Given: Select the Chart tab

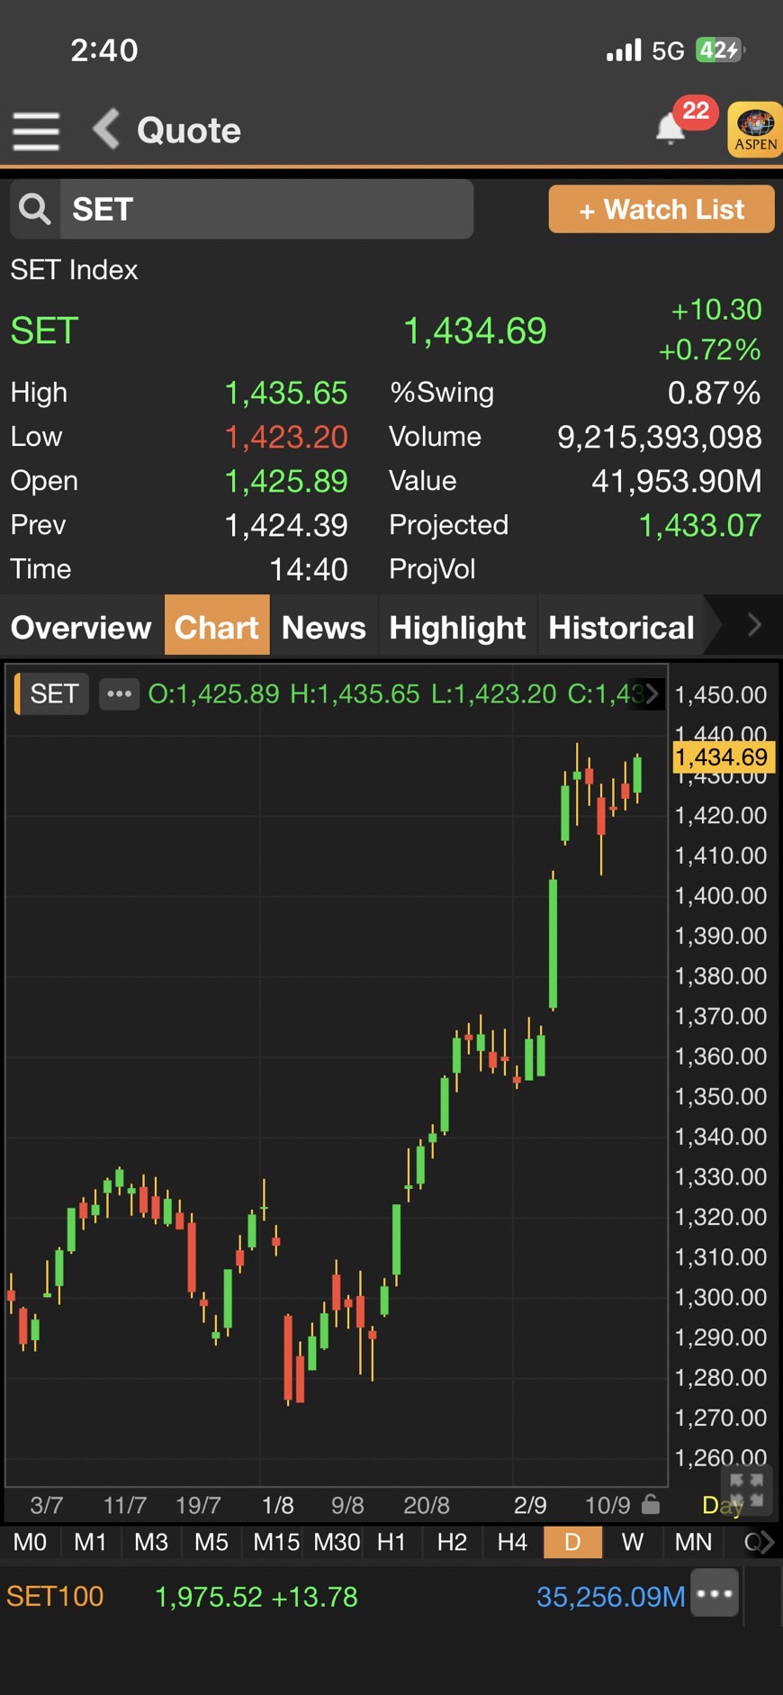Looking at the screenshot, I should [x=217, y=626].
